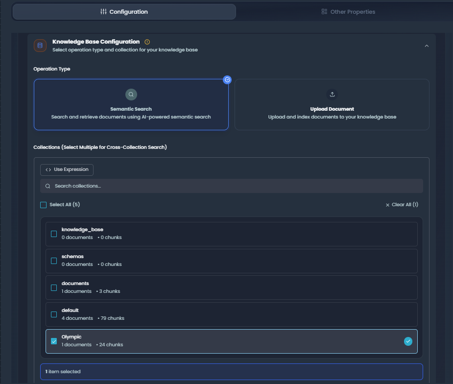The image size is (453, 384).
Task: Click Clear All (1) to deselect collections
Action: pyautogui.click(x=402, y=205)
